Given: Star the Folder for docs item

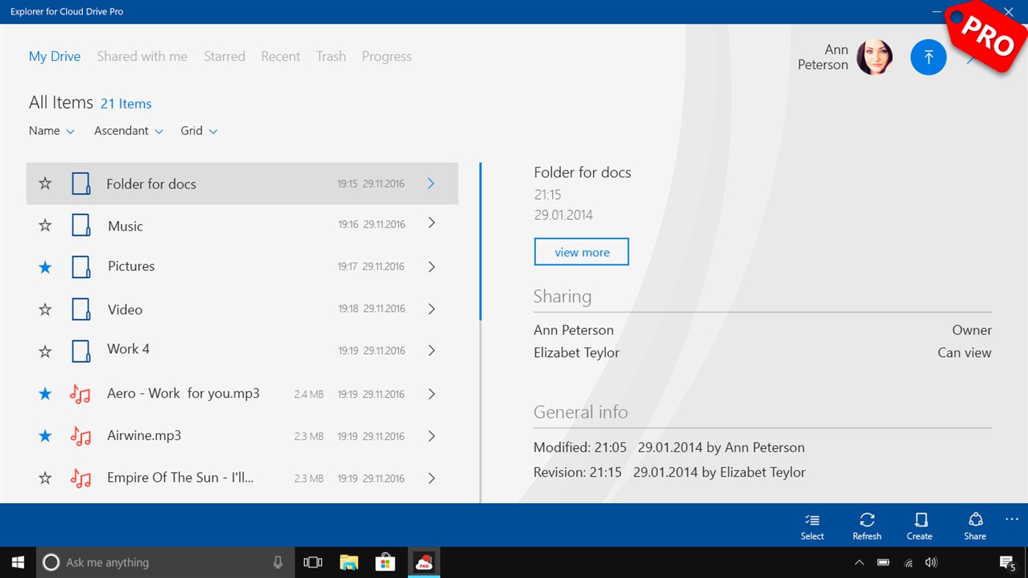Looking at the screenshot, I should (x=44, y=183).
